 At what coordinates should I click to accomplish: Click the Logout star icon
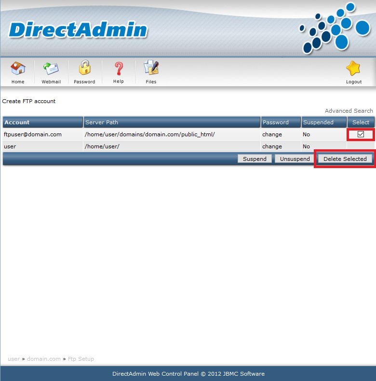353,68
